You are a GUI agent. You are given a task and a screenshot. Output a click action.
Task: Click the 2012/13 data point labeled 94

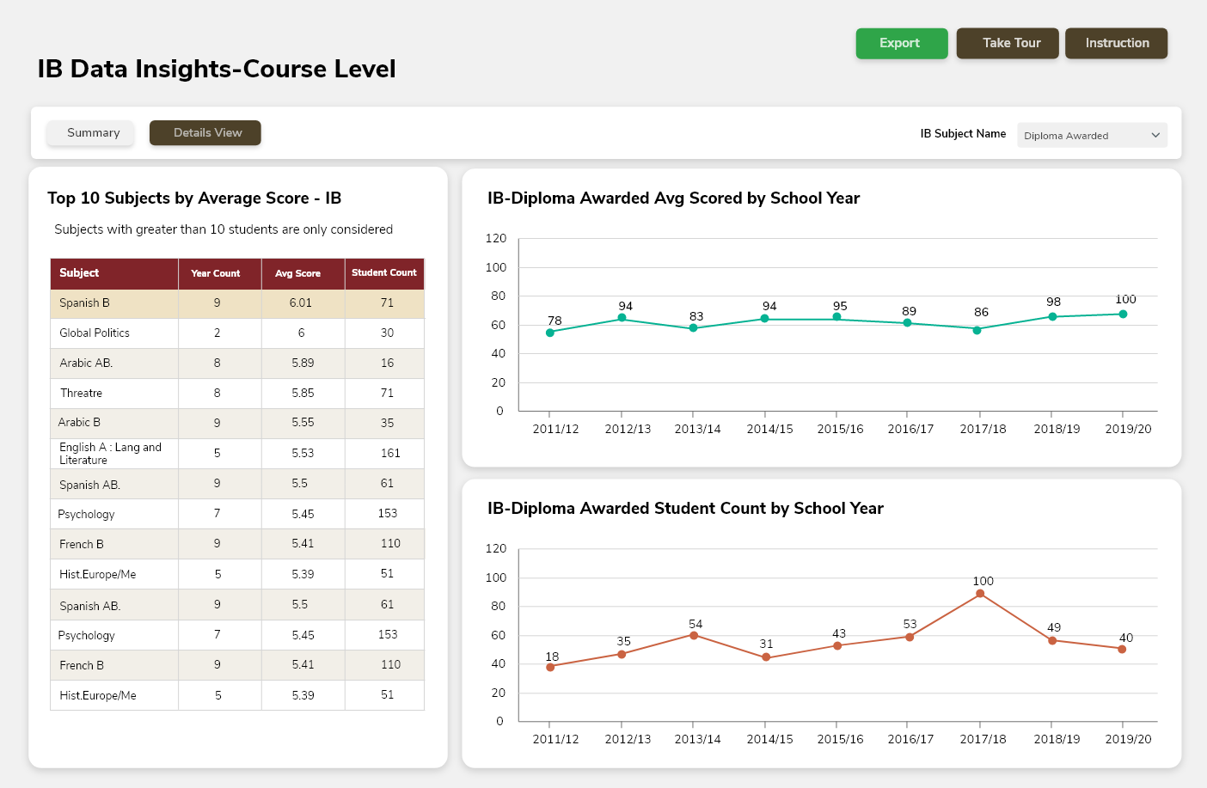[x=622, y=318]
